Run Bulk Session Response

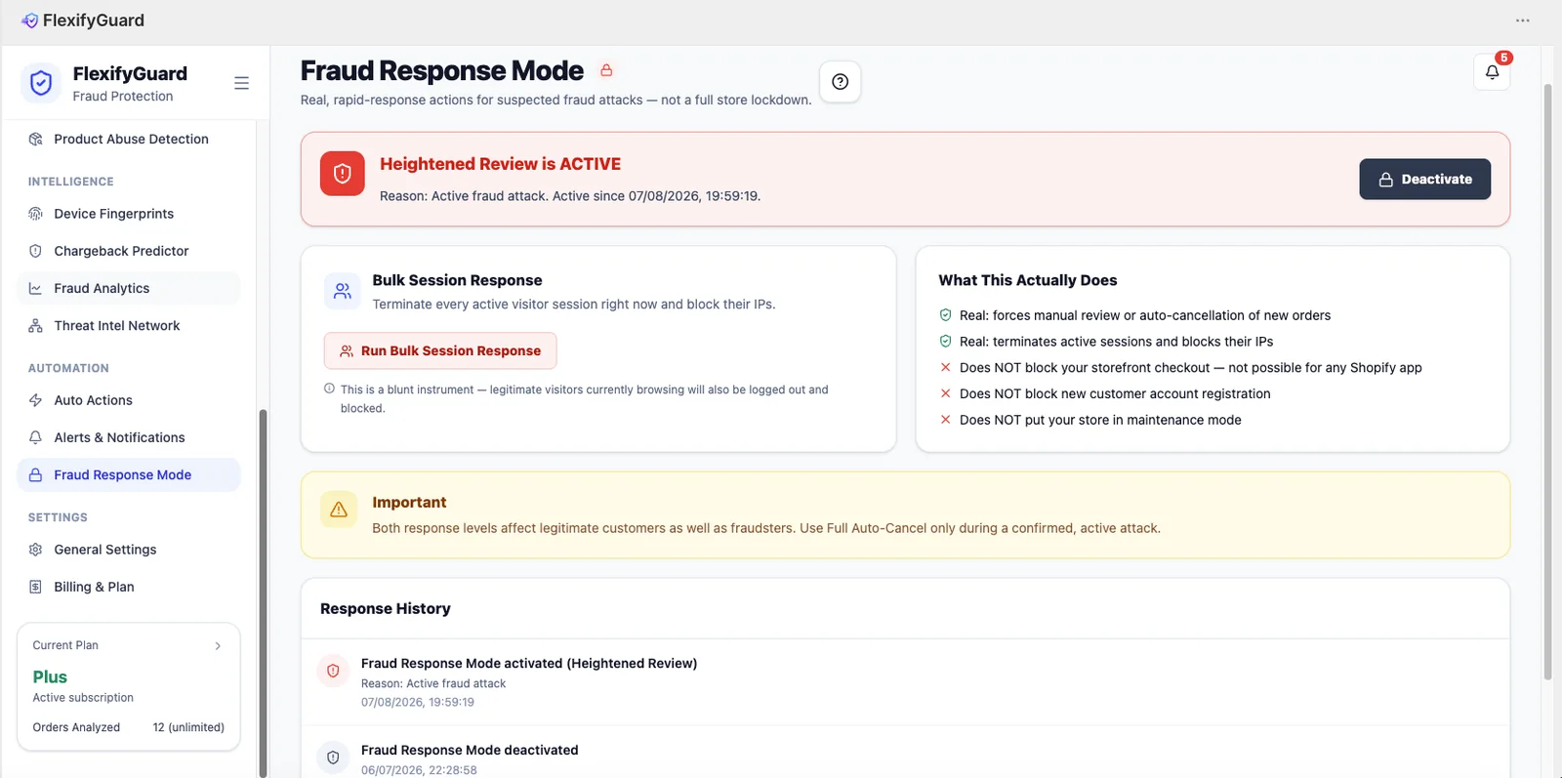point(440,350)
